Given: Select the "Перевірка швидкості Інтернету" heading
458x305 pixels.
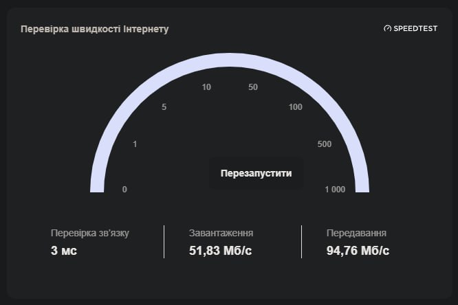Looking at the screenshot, I should pos(95,29).
